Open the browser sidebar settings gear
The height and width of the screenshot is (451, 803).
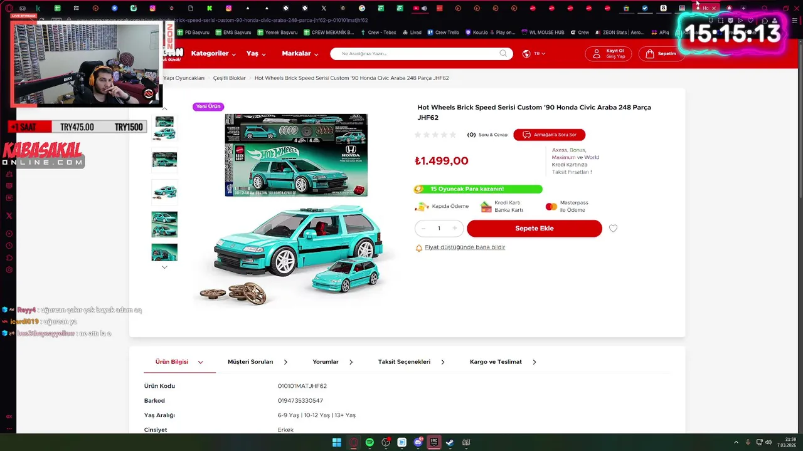point(9,270)
